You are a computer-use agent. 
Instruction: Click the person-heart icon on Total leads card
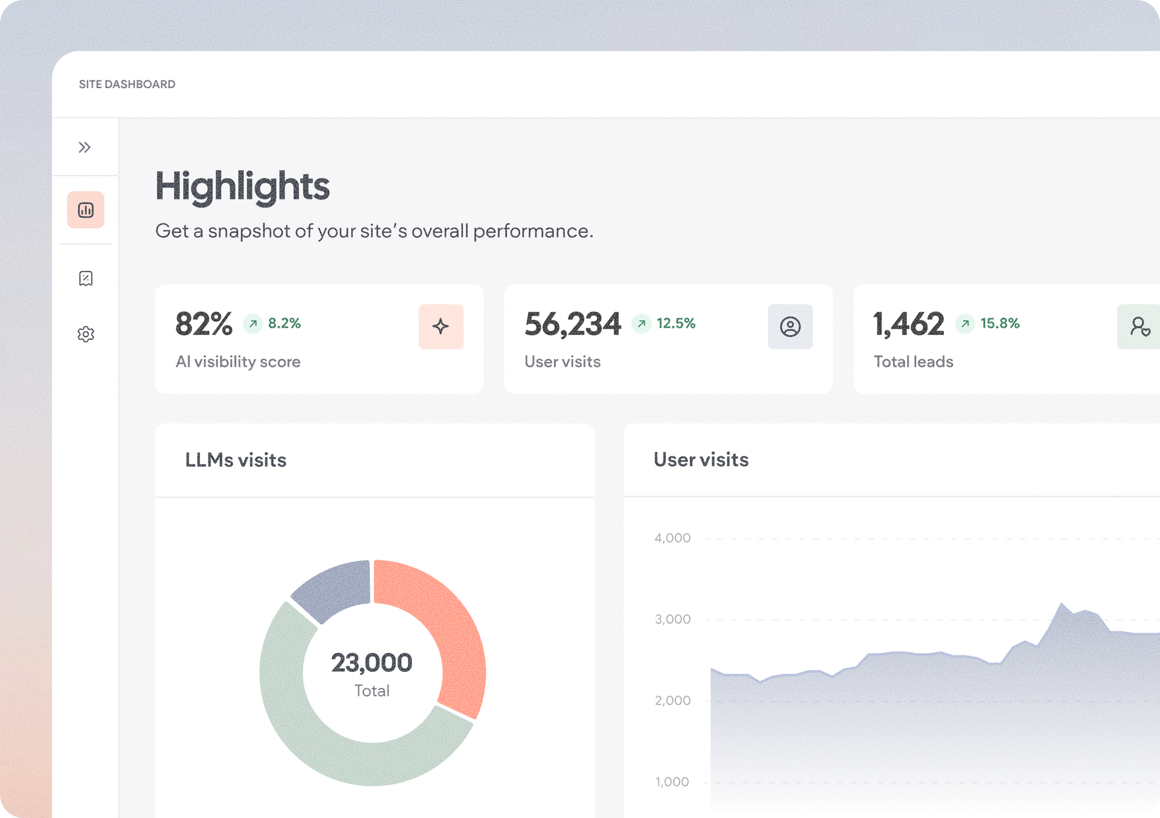(1139, 327)
